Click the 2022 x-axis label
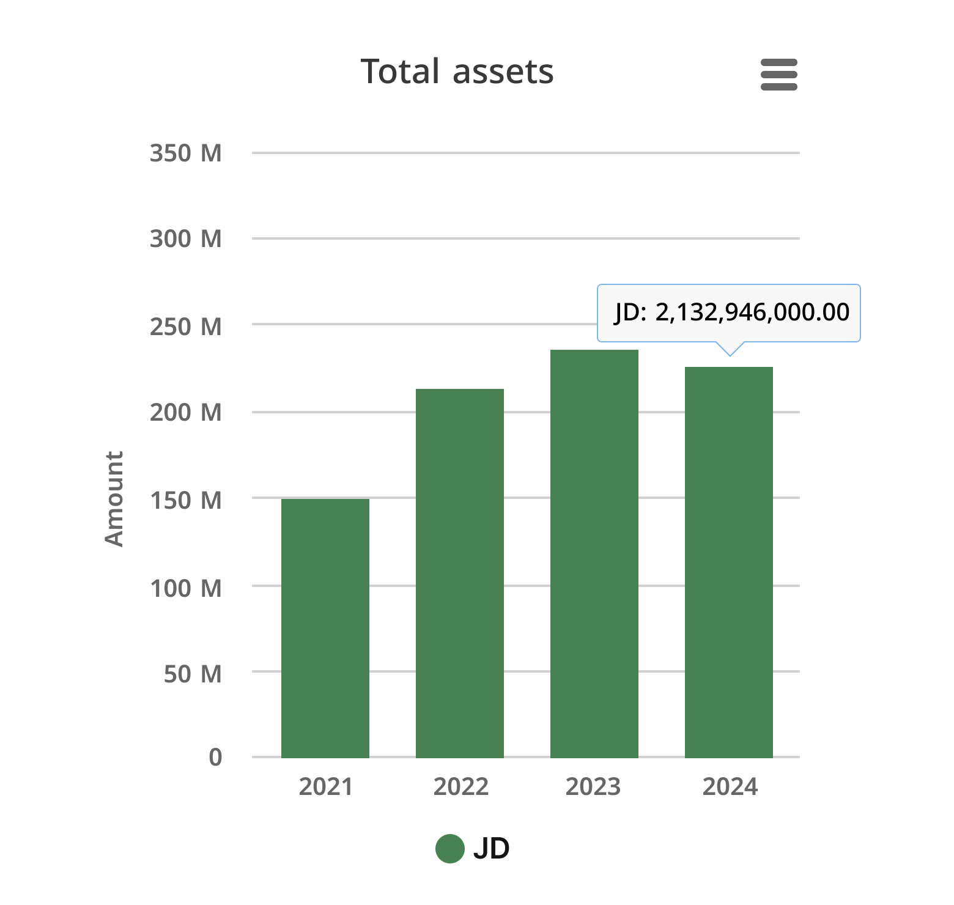Screen dimensions: 954x905 tap(460, 788)
